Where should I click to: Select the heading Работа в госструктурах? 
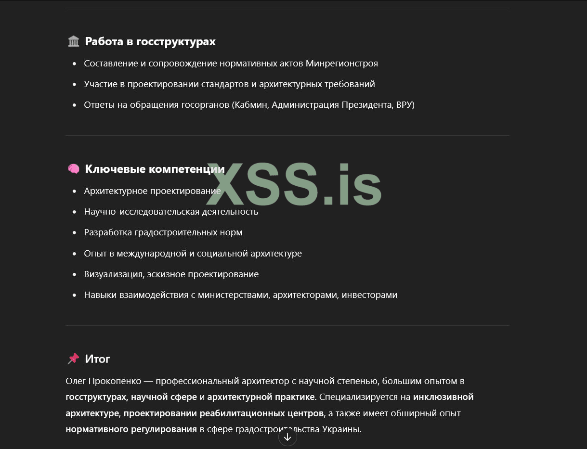pyautogui.click(x=150, y=42)
